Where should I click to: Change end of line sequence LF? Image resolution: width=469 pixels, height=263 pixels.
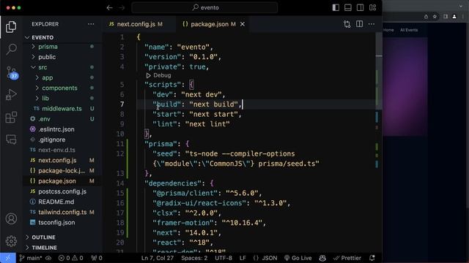point(243,258)
